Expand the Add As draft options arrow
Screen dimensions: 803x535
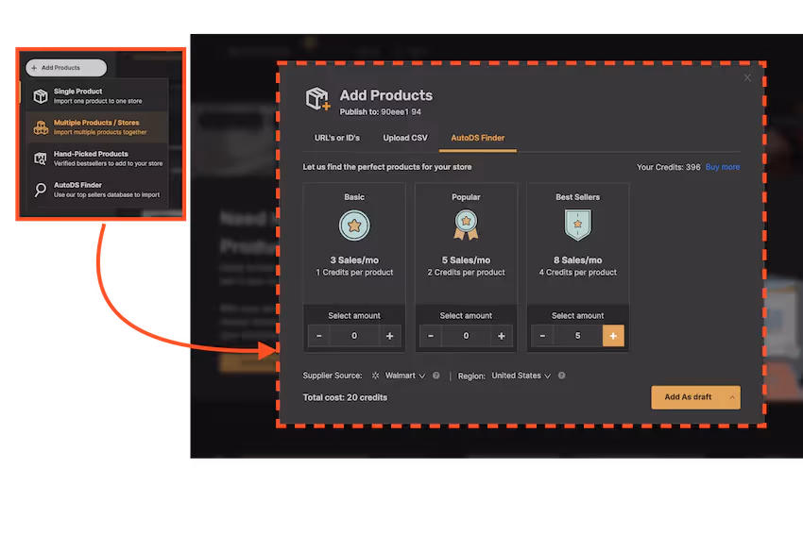pos(732,397)
